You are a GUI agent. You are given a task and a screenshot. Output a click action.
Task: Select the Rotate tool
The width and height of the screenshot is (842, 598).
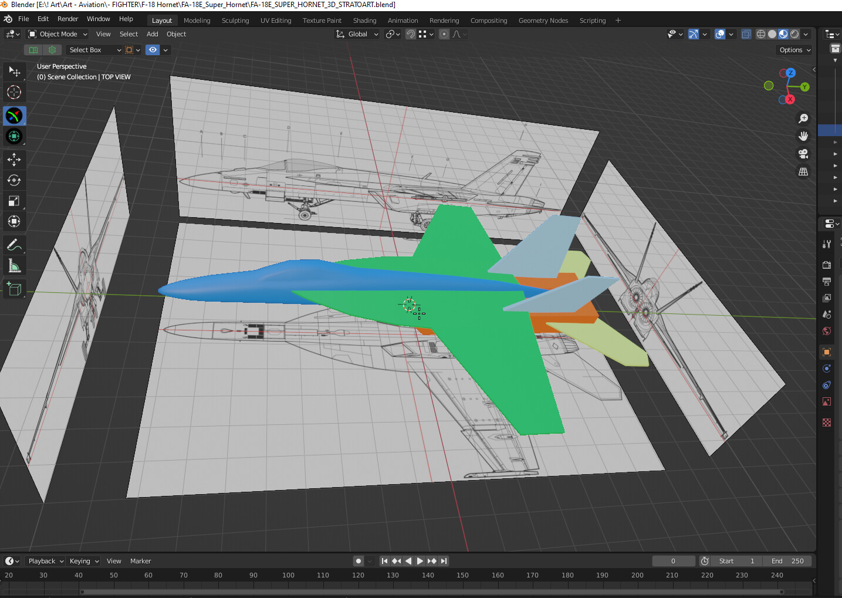(14, 180)
